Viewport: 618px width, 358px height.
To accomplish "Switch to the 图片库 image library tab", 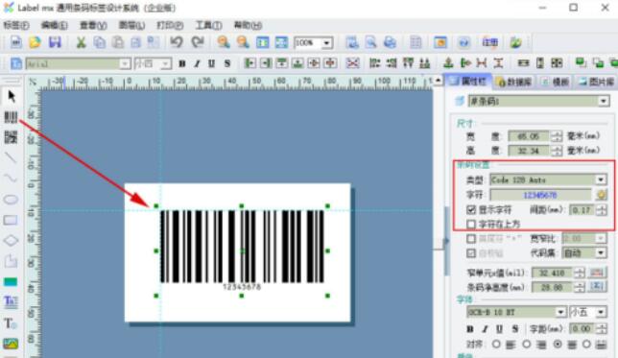I will pos(596,82).
